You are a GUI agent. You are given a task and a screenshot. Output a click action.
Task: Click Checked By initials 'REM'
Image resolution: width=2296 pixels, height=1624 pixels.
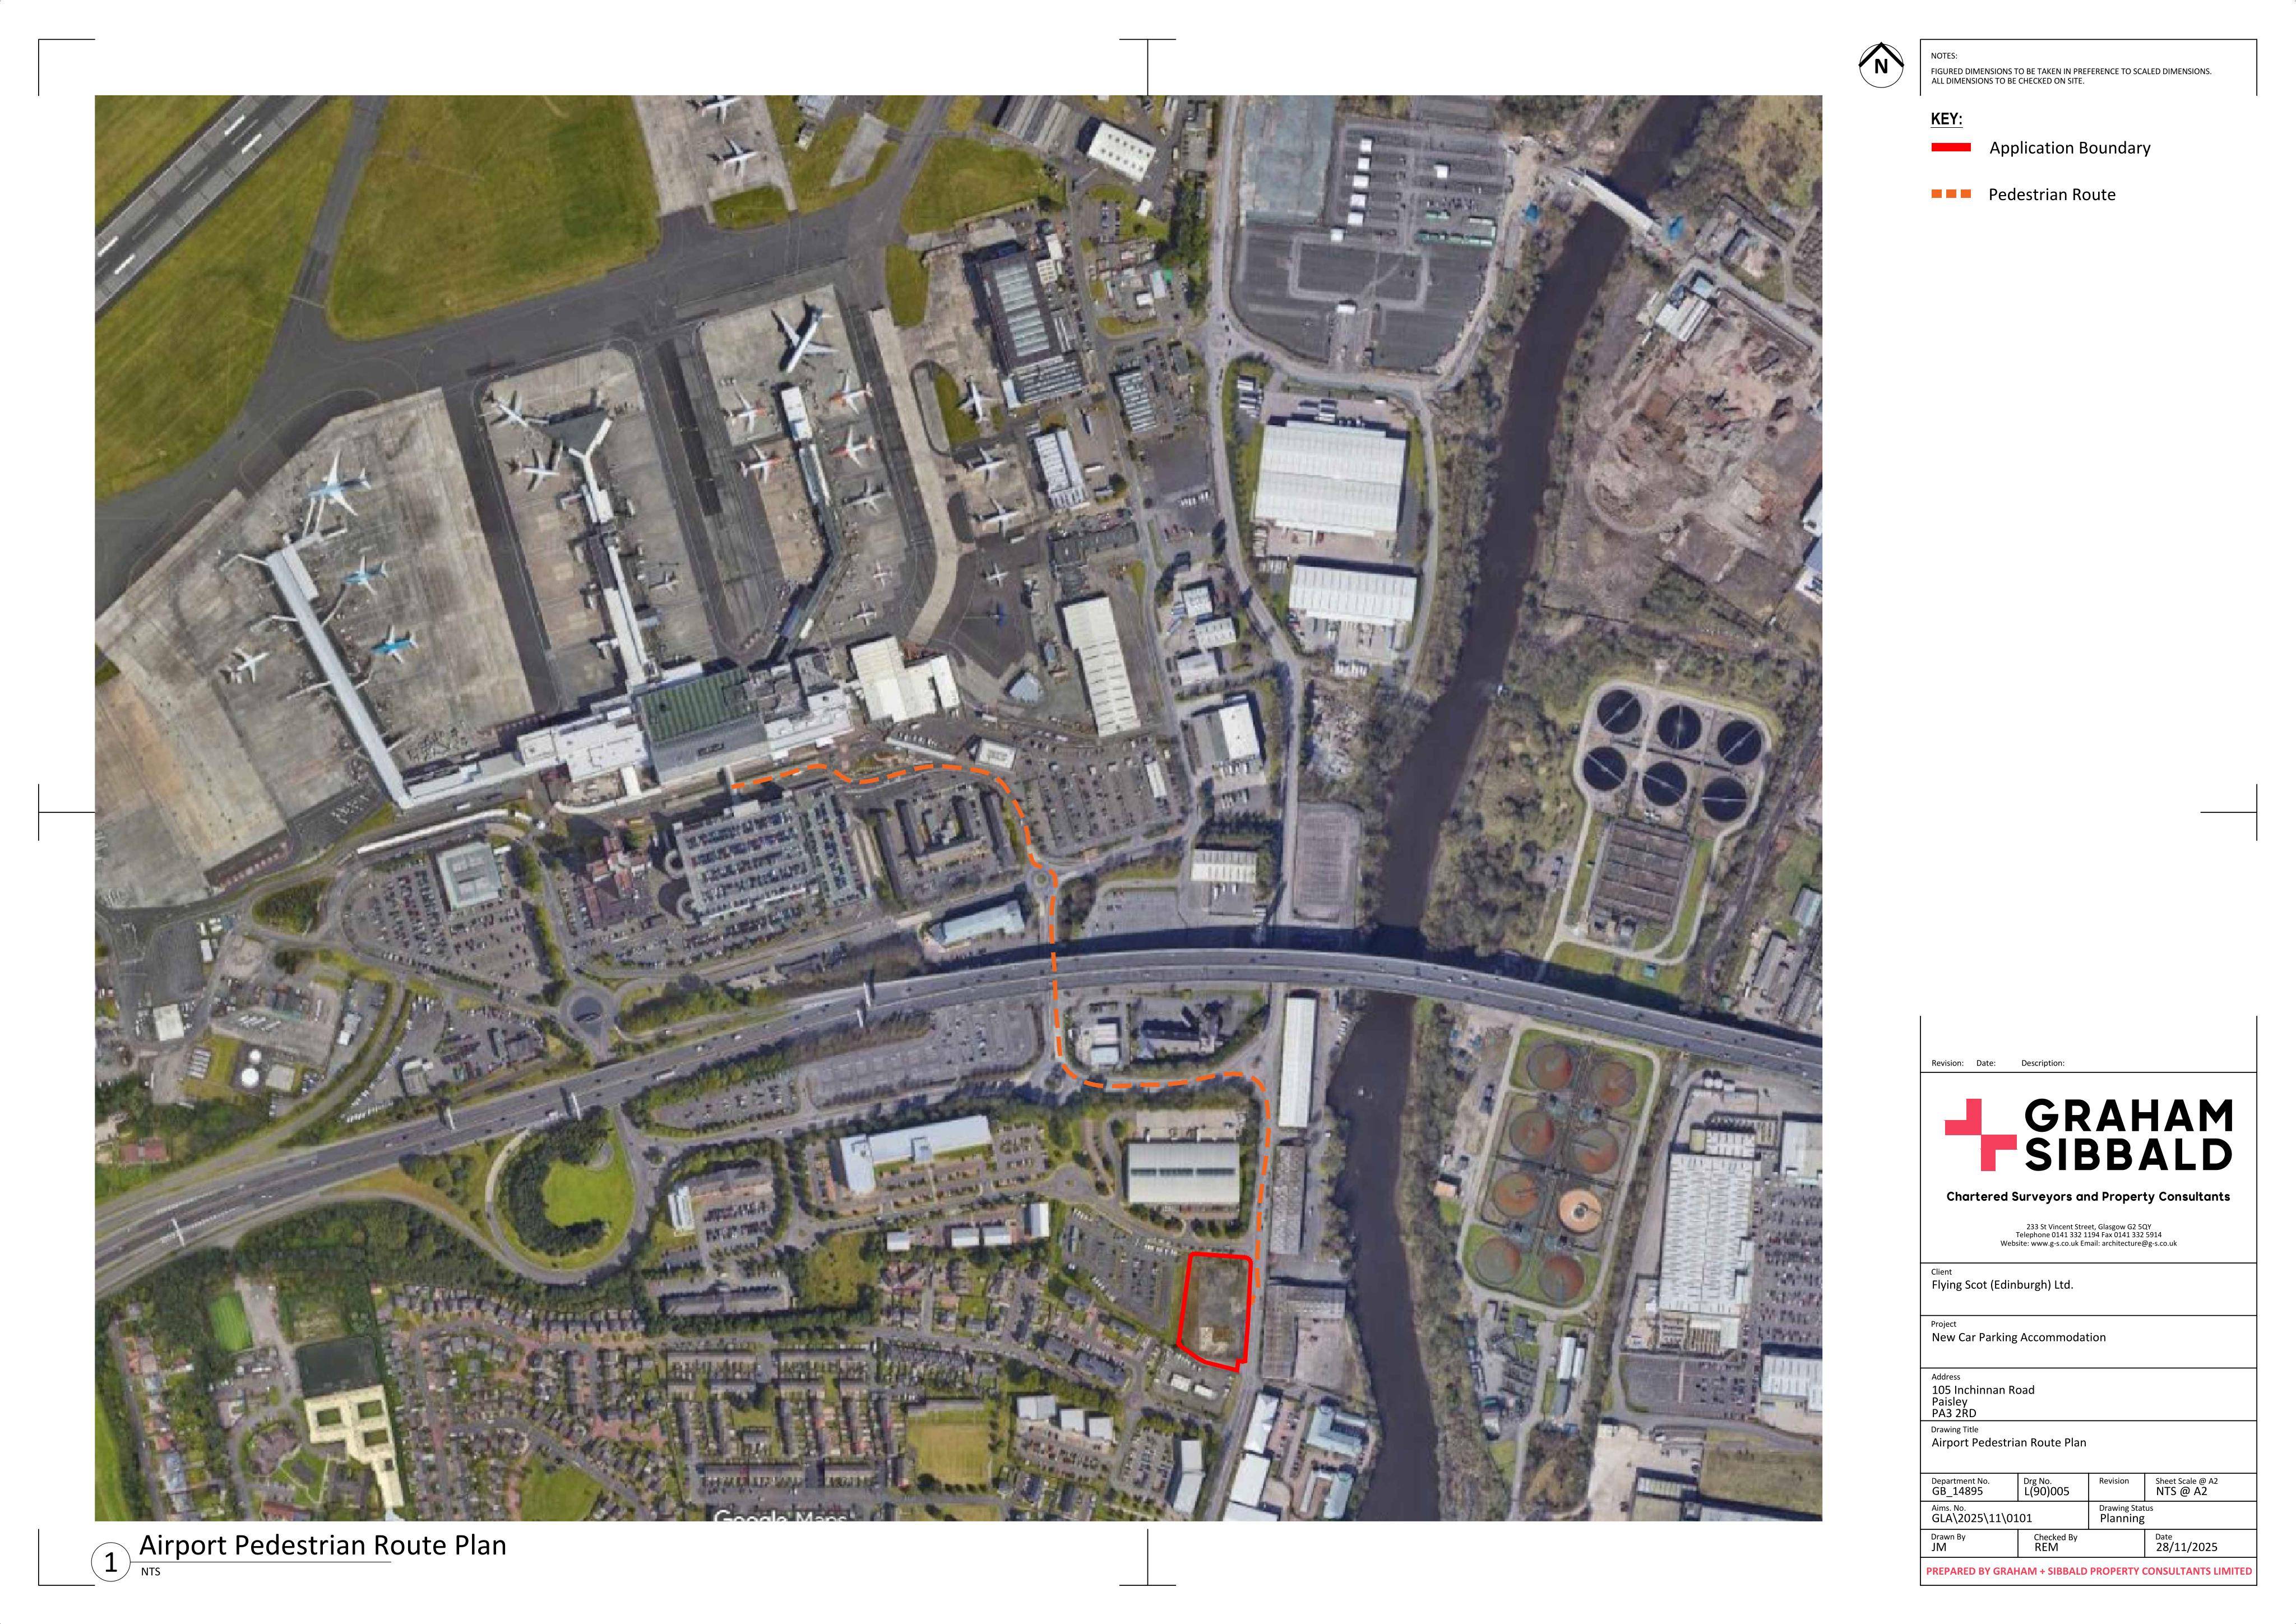(x=2046, y=1547)
